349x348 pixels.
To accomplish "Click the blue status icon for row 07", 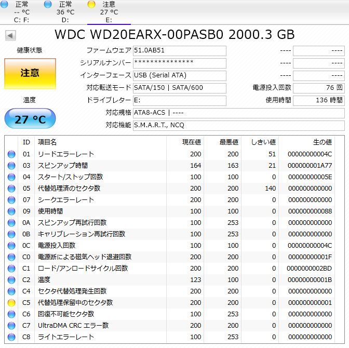I will [x=11, y=200].
